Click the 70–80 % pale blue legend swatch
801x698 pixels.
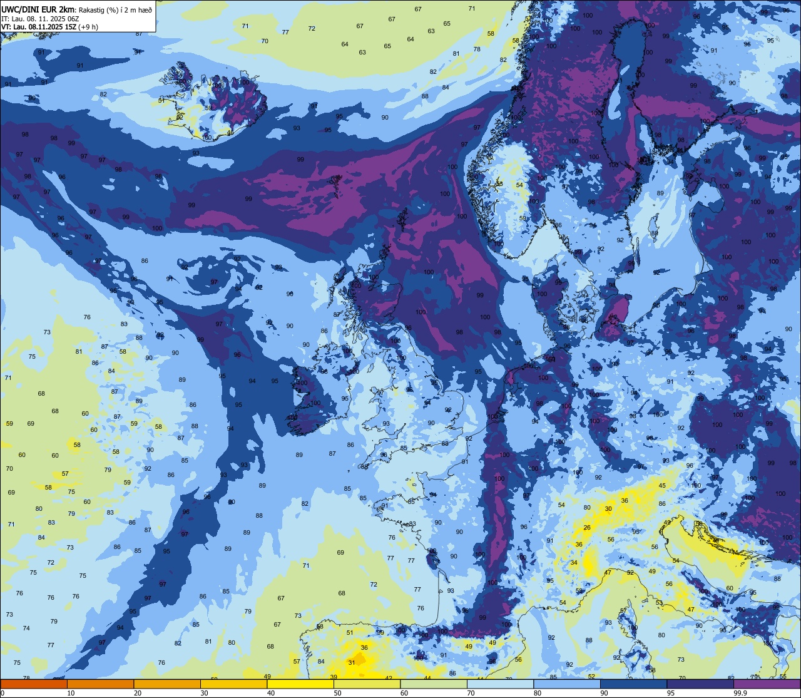click(500, 684)
